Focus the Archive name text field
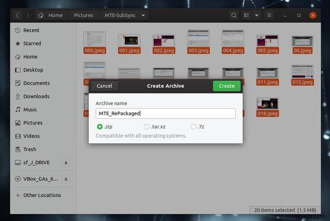 click(165, 113)
